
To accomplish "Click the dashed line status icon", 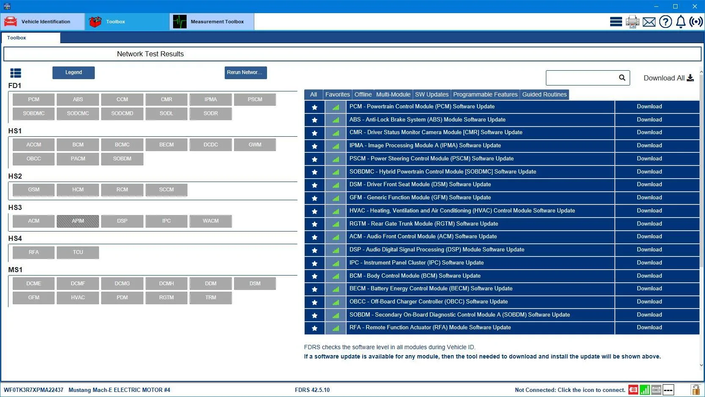I will (x=668, y=390).
